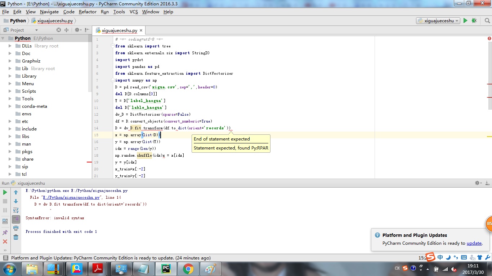The height and width of the screenshot is (276, 492).
Task: Open Sogou wrench tools icon
Action: [487, 257]
